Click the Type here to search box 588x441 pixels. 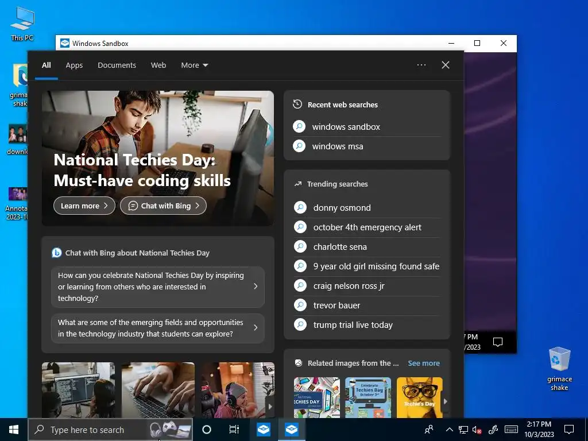coord(110,430)
